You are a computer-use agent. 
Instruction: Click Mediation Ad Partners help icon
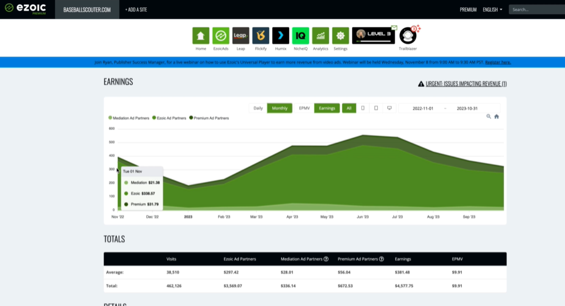[x=326, y=259]
